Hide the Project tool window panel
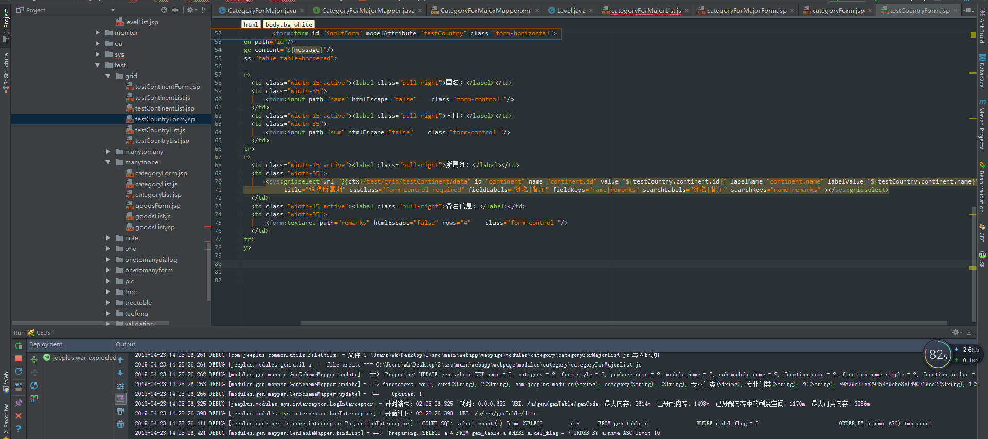988x439 pixels. pos(205,10)
